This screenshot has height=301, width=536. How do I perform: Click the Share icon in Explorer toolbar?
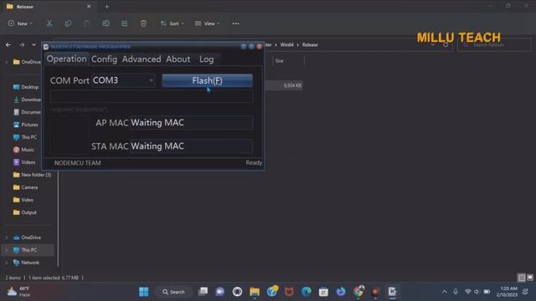click(x=125, y=23)
